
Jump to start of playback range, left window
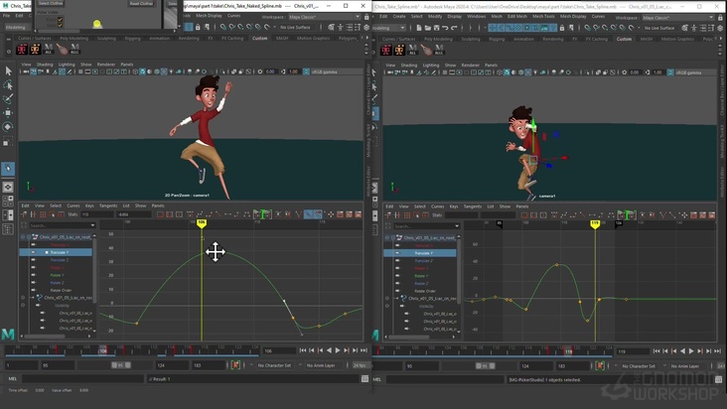point(303,350)
